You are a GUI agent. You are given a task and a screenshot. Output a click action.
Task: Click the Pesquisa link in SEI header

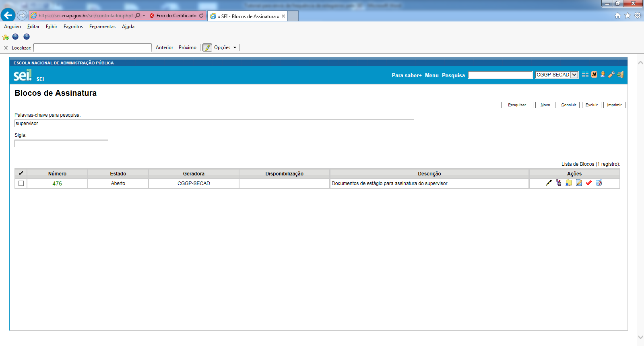(453, 75)
